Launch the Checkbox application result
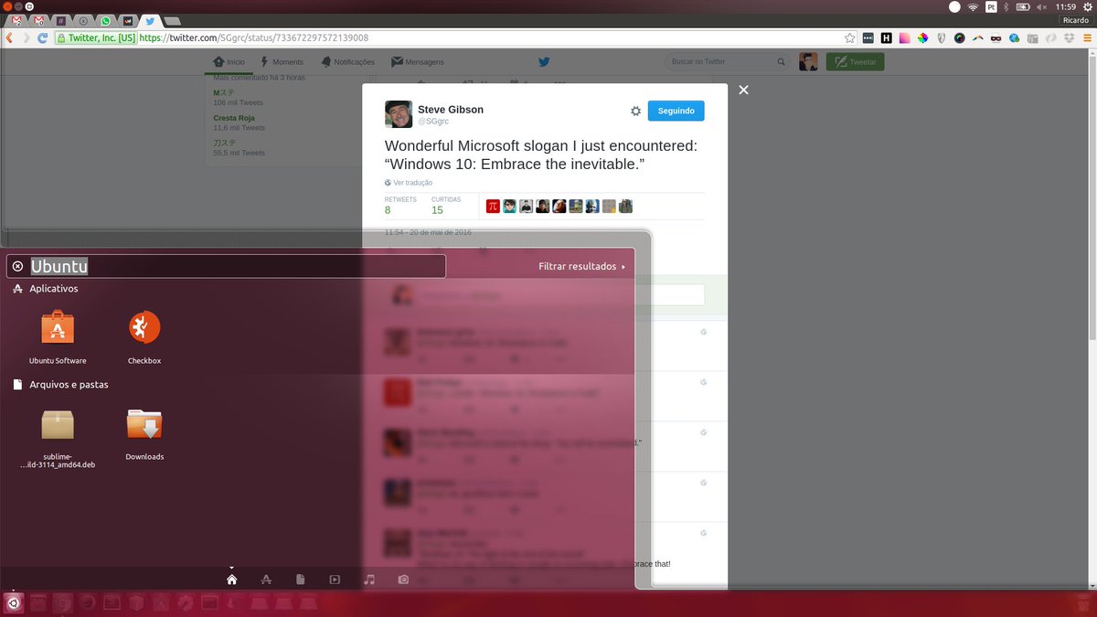Screen dimensions: 1097x617 144,336
